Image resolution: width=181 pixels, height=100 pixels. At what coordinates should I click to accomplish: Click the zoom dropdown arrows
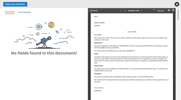click(142, 10)
